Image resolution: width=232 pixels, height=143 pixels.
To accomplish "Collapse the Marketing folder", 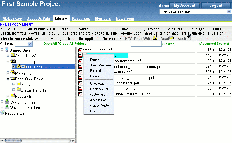I will click(x=8, y=73).
